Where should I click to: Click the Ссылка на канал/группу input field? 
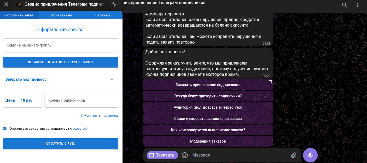click(60, 45)
